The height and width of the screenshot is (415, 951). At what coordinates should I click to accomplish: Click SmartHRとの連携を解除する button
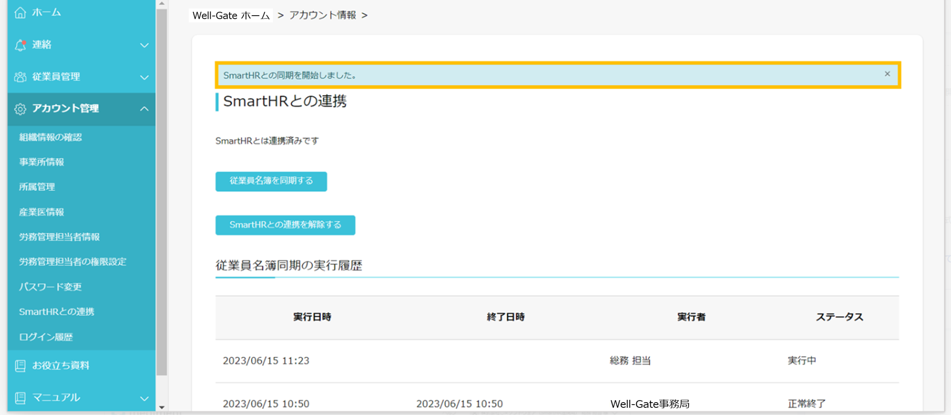point(285,225)
